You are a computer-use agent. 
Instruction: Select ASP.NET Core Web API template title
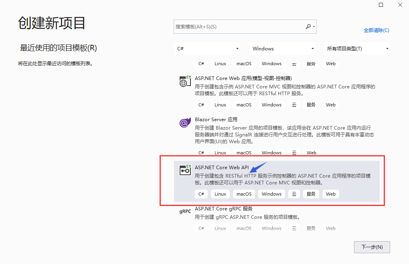pos(222,168)
